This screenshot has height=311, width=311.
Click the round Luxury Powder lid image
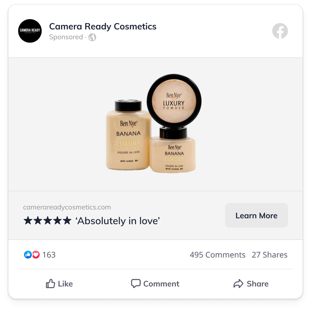(x=174, y=101)
